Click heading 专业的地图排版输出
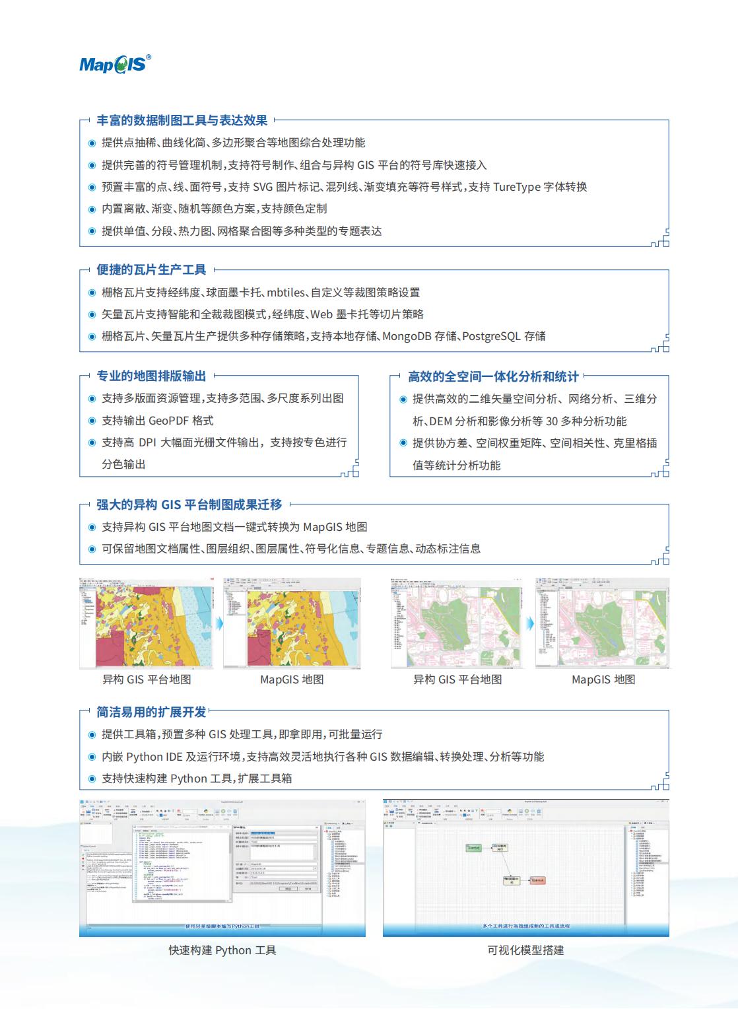The image size is (738, 1009). click(x=151, y=376)
